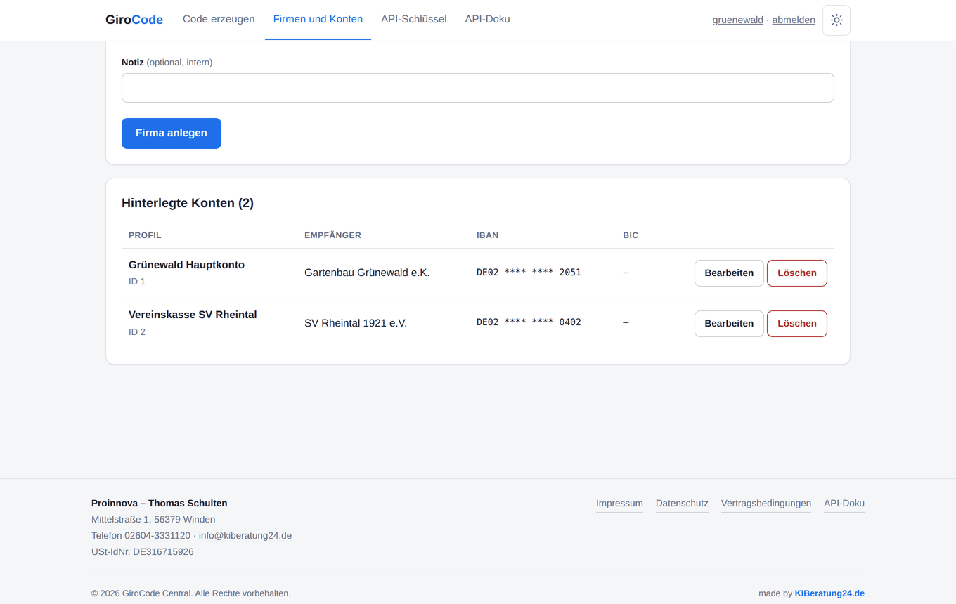Toggle the light/dark theme sun icon
This screenshot has height=604, width=956.
[836, 20]
